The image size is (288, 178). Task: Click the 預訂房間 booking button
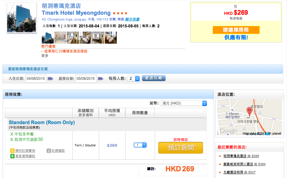(180, 148)
